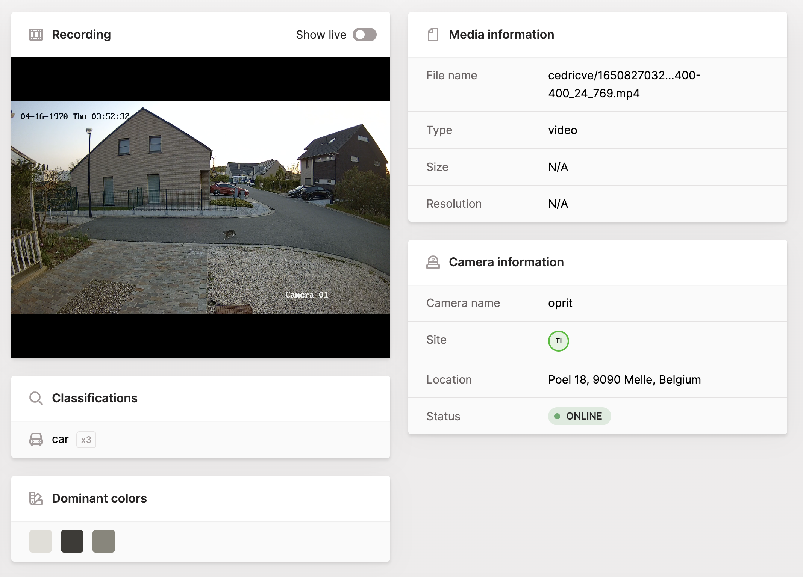This screenshot has width=803, height=577.
Task: Click the green TI site badge
Action: (x=559, y=341)
